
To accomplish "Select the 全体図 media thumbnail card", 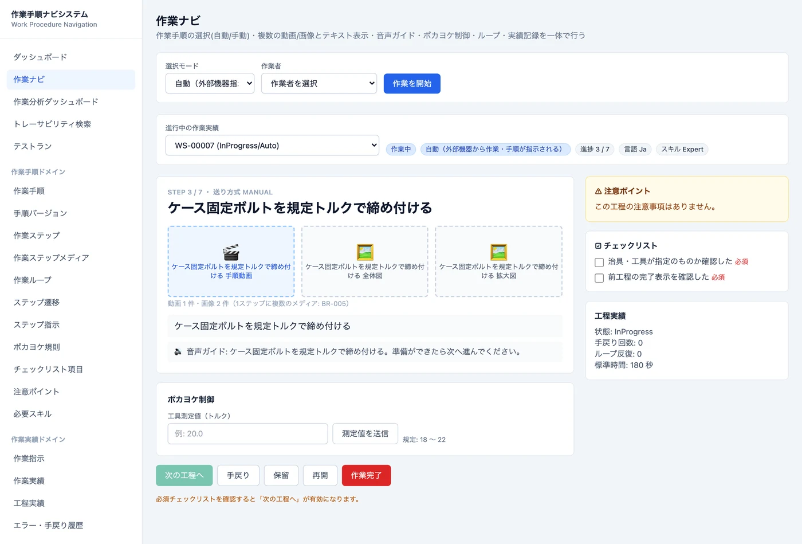I will coord(365,261).
